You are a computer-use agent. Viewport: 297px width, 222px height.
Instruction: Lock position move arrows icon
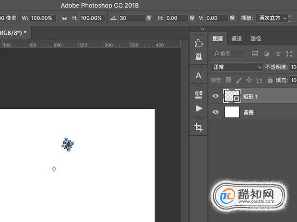249,80
